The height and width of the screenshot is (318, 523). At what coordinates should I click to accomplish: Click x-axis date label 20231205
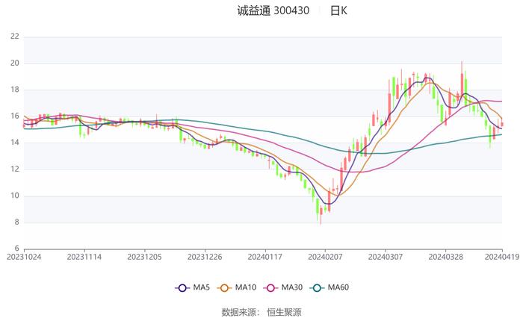point(144,257)
